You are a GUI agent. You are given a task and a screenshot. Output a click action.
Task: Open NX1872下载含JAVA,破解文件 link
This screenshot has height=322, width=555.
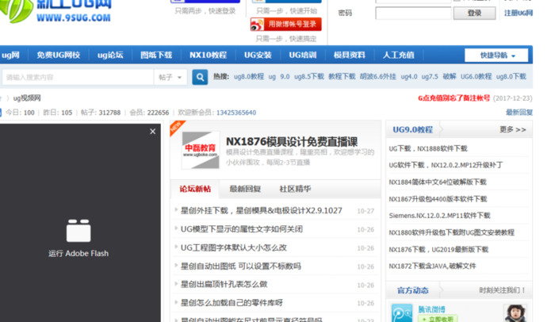(x=432, y=266)
